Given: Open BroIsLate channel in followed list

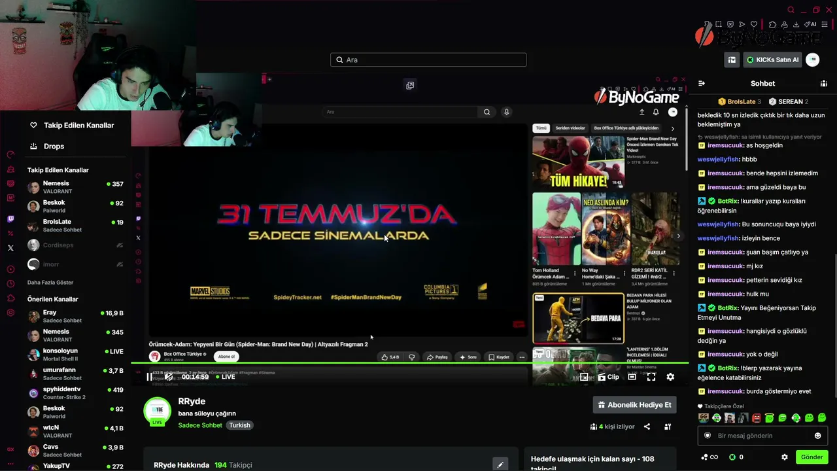Looking at the screenshot, I should pos(75,225).
